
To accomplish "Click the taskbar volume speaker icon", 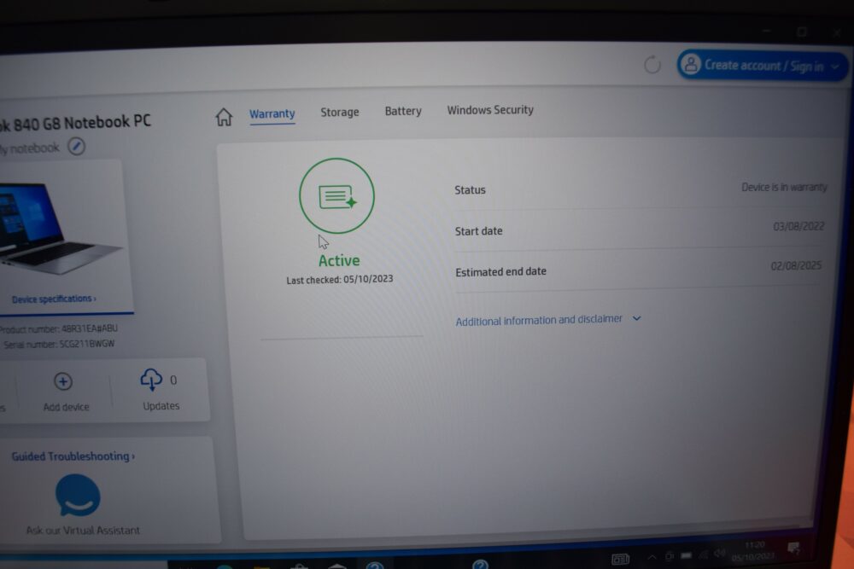I will (719, 554).
